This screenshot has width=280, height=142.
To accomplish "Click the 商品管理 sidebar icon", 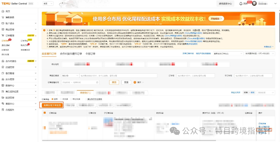I will [3, 29].
